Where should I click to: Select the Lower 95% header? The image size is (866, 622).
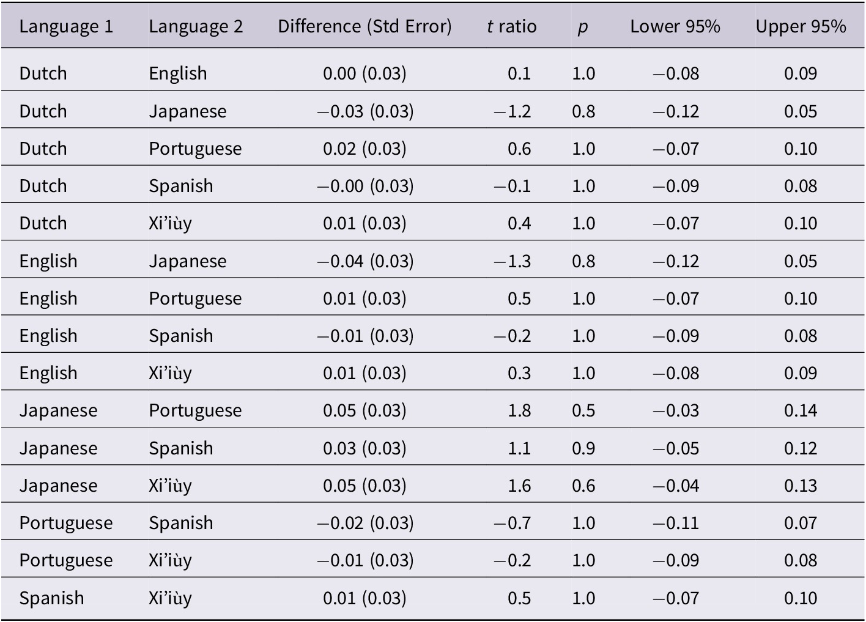click(x=675, y=26)
